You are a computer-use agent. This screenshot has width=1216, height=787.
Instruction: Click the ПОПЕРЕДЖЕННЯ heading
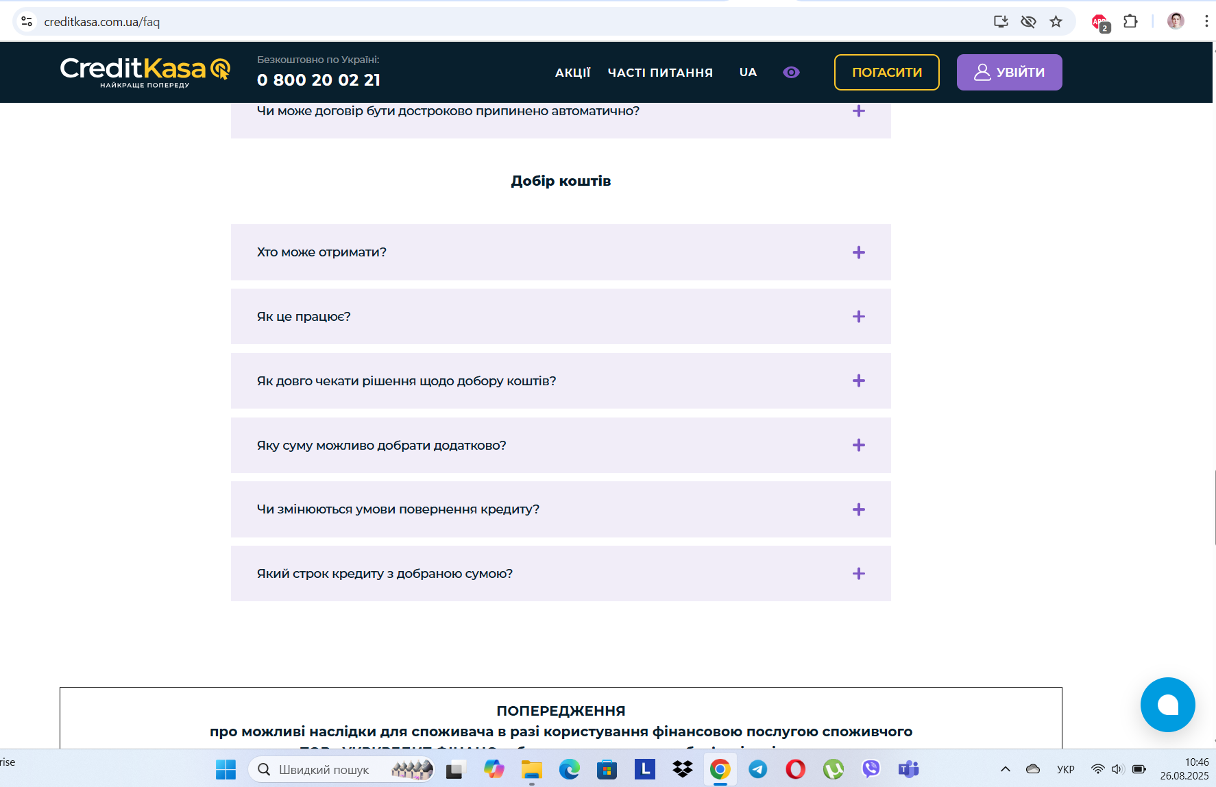[561, 711]
